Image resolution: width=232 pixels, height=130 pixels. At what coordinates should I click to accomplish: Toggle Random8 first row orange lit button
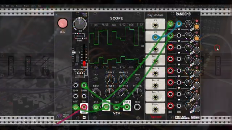[x=197, y=27]
